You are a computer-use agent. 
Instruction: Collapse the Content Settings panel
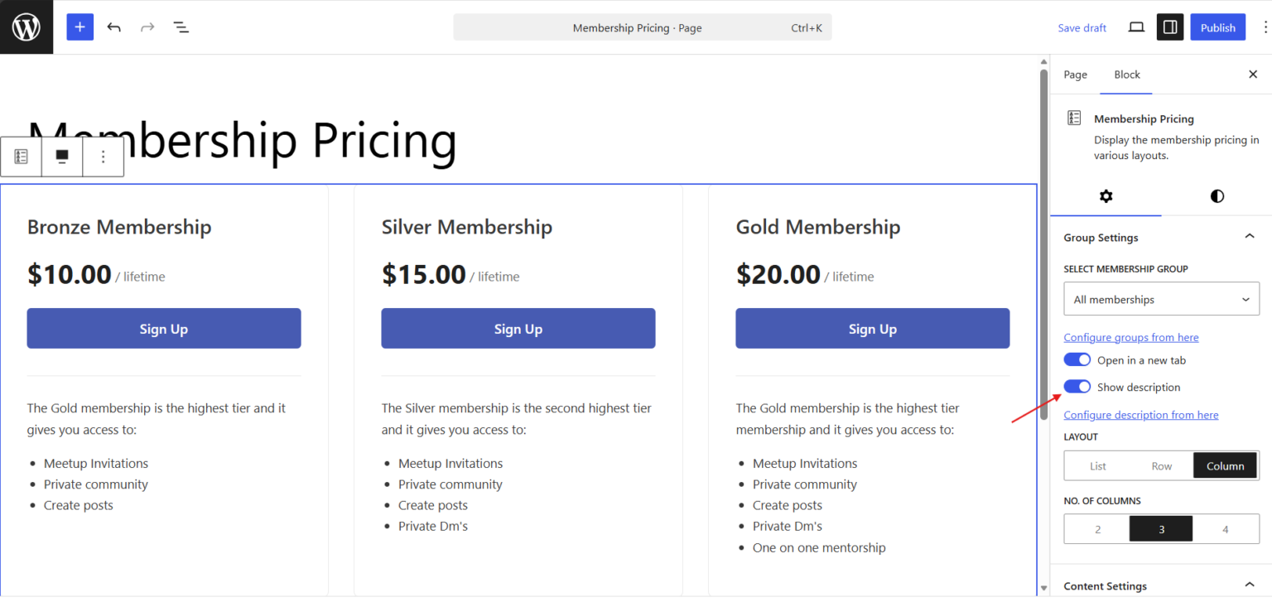[x=1250, y=585]
